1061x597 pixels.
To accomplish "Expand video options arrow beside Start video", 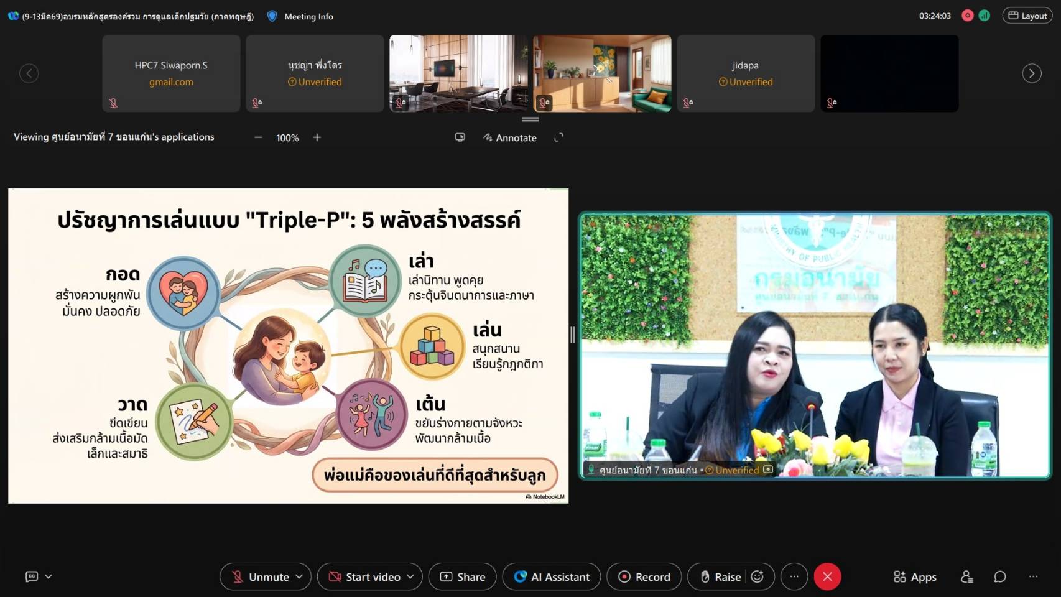I will (x=410, y=576).
